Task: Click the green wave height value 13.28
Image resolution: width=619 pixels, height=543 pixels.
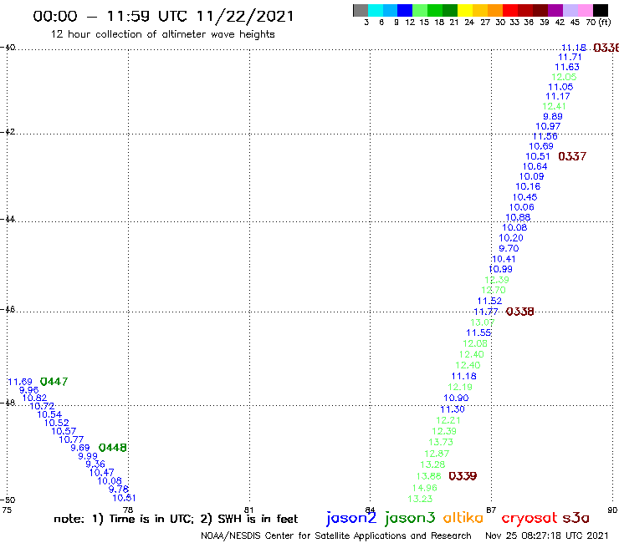Action: click(432, 464)
